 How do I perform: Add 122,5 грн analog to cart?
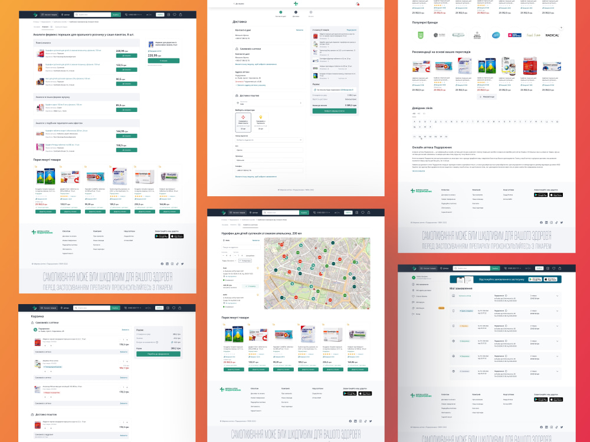(x=127, y=70)
